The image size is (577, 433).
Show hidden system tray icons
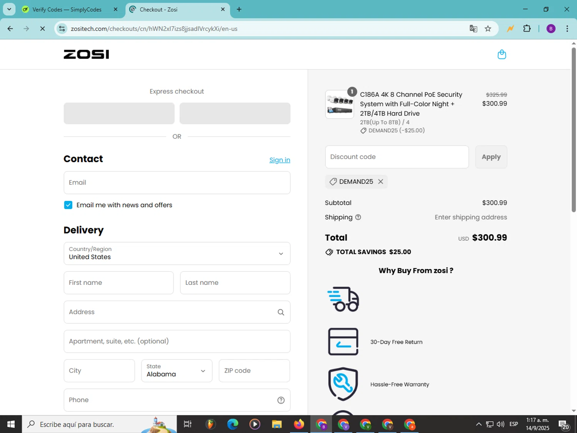tap(479, 424)
